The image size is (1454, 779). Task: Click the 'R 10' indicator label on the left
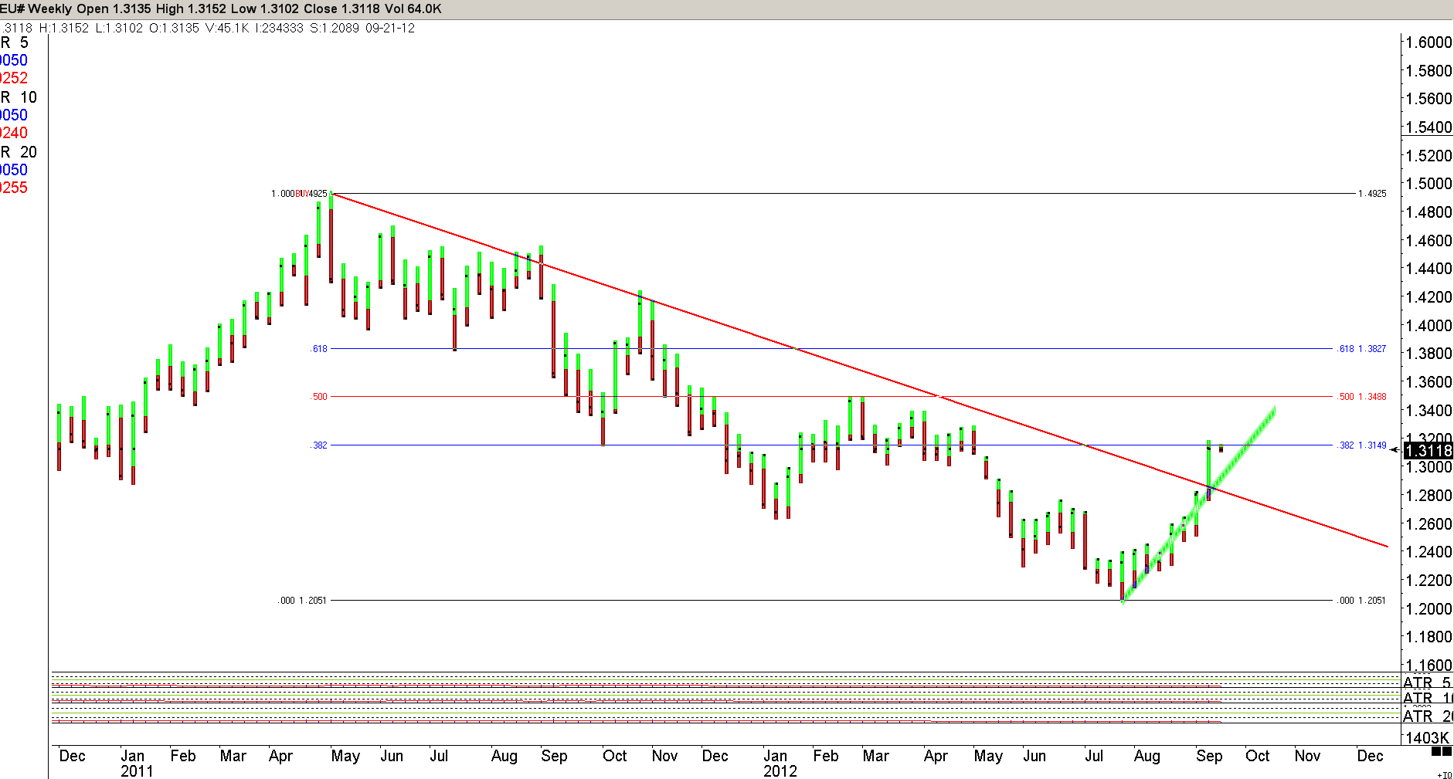point(19,97)
